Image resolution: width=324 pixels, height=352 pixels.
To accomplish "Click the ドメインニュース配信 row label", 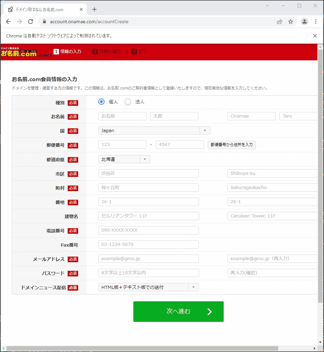I will [x=43, y=287].
